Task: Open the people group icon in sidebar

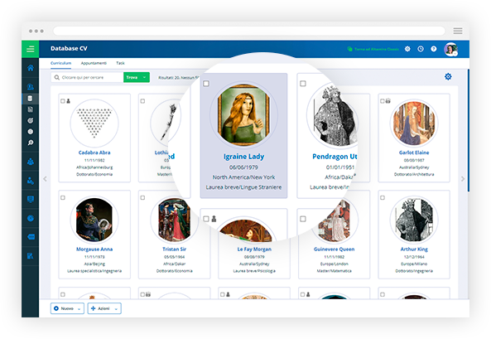Action: tap(31, 162)
